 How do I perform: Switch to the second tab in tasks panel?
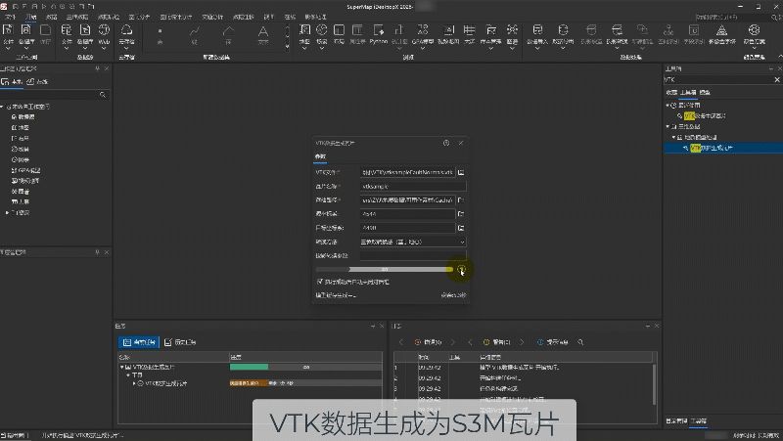tap(180, 342)
